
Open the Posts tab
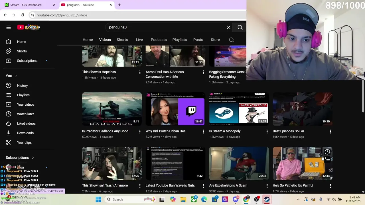[x=198, y=40]
